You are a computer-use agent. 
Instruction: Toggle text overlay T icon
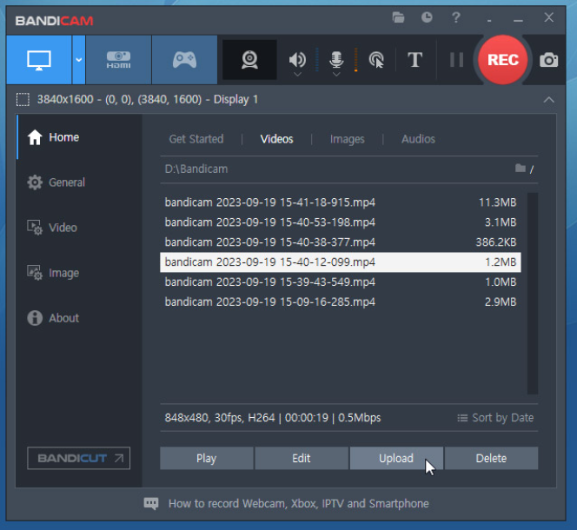coord(415,60)
